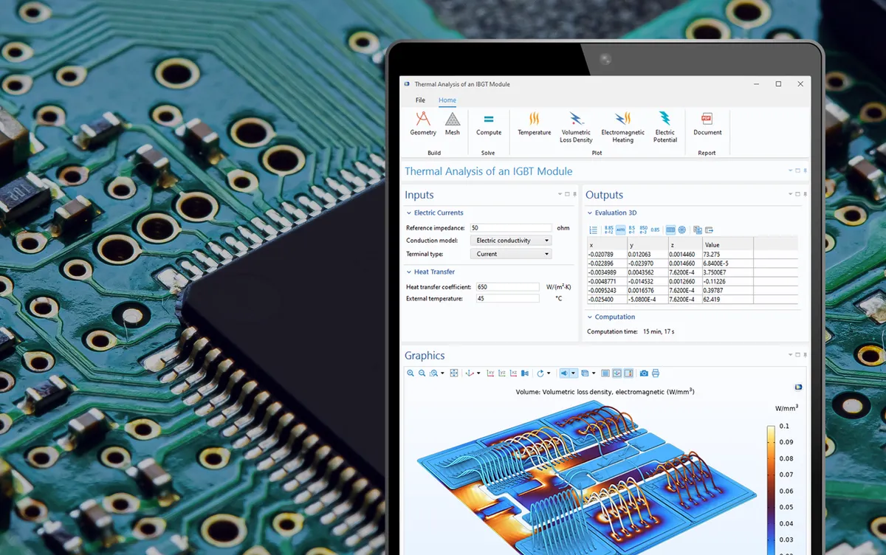
Task: Toggle automatic notation in Evaluation table
Action: pyautogui.click(x=620, y=230)
